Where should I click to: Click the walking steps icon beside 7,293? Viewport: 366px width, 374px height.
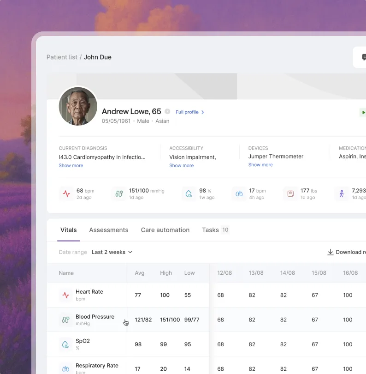click(x=342, y=193)
